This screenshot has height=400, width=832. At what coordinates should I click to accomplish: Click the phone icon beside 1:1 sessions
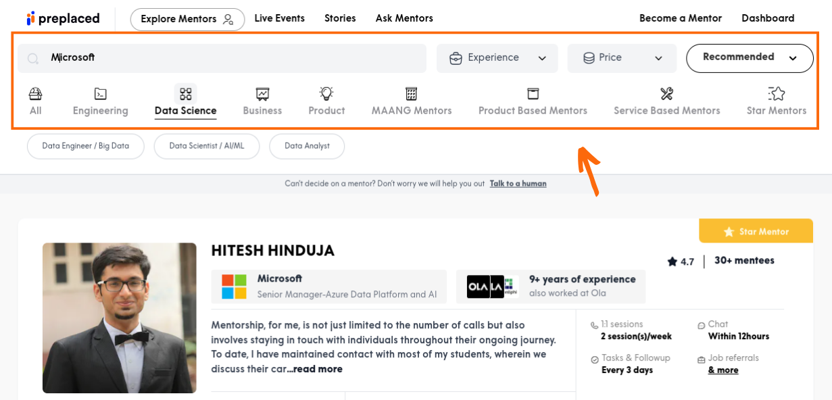click(x=594, y=325)
